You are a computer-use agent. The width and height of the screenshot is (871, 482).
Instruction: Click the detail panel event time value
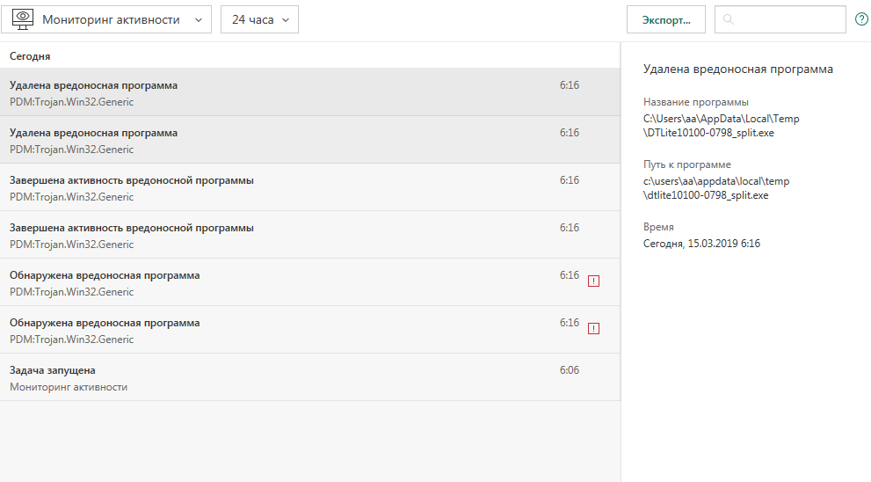(701, 244)
